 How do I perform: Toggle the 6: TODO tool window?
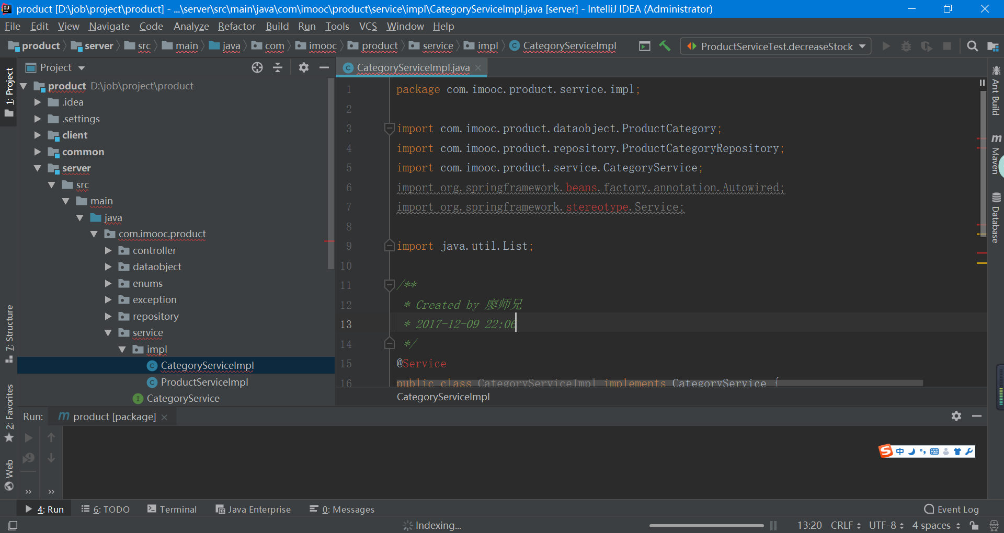click(x=106, y=509)
